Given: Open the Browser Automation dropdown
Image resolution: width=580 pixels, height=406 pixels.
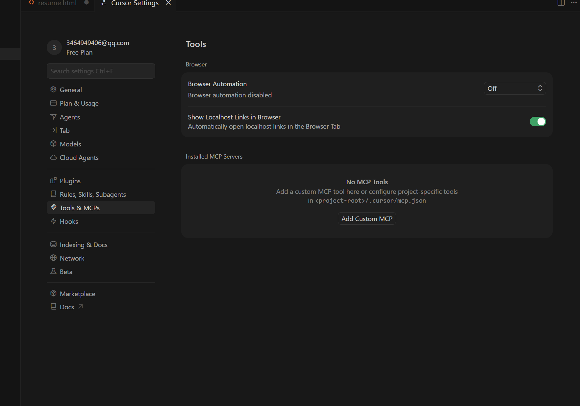Looking at the screenshot, I should (x=515, y=89).
